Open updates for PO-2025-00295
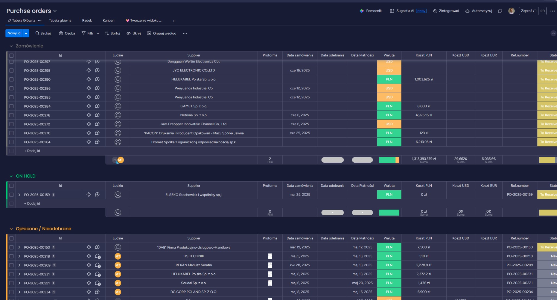This screenshot has height=300, width=557. [x=97, y=70]
